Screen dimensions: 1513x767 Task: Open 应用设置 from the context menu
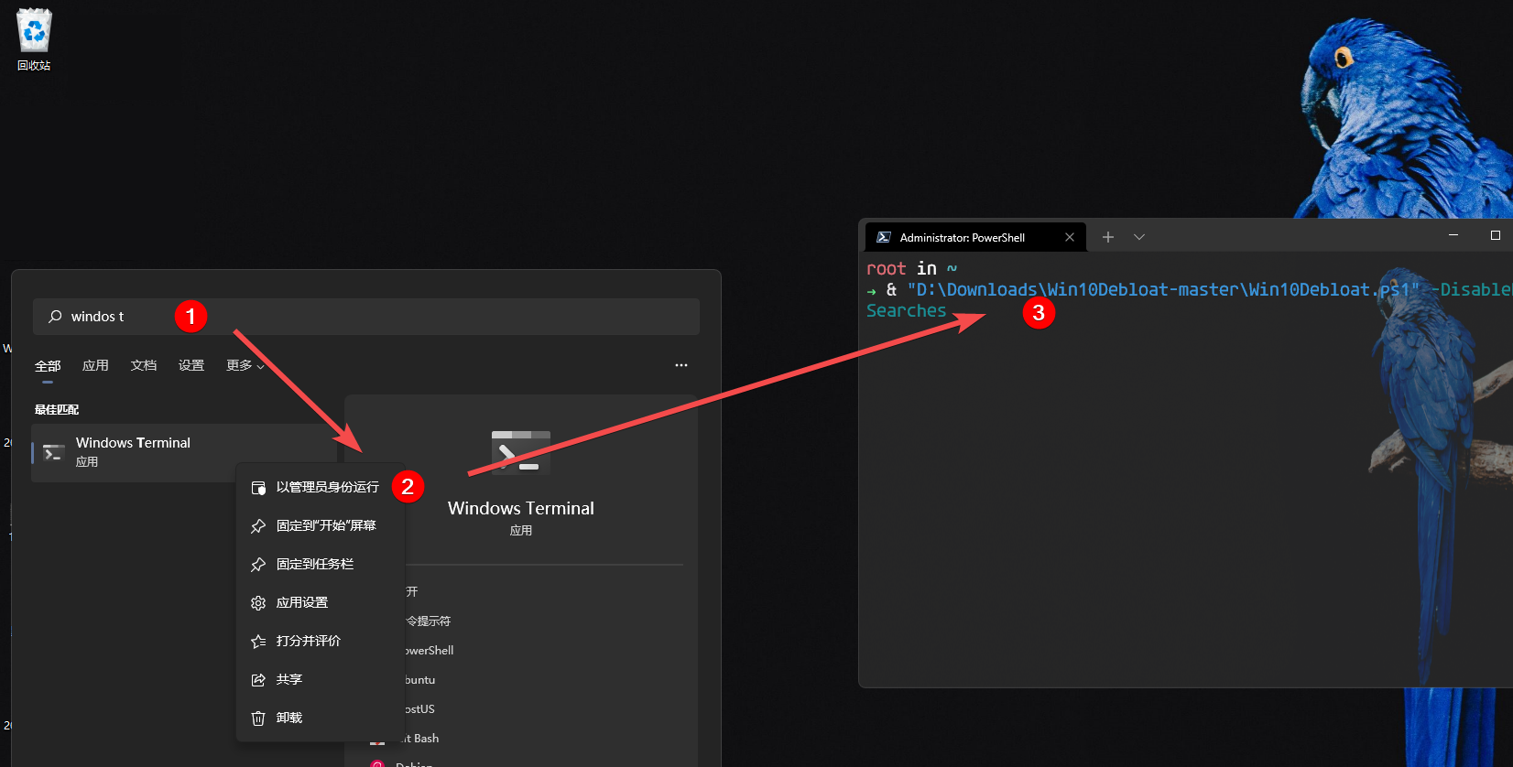point(321,603)
